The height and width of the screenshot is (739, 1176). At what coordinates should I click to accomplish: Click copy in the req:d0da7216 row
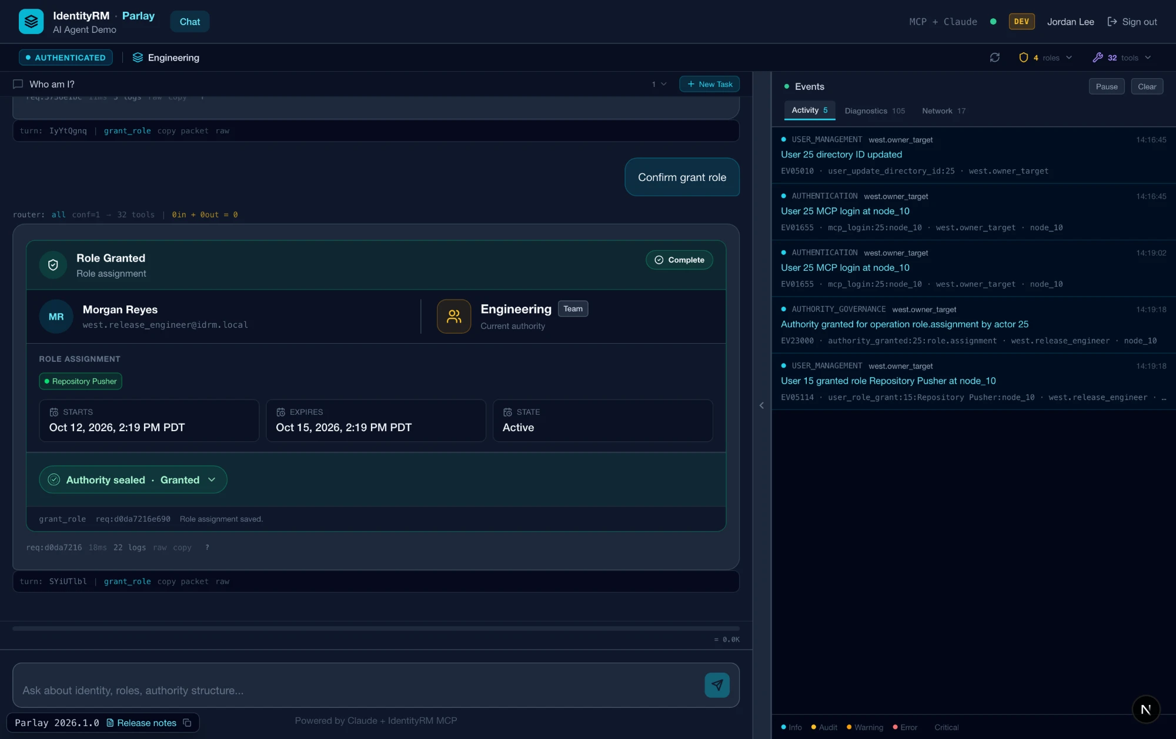point(182,547)
